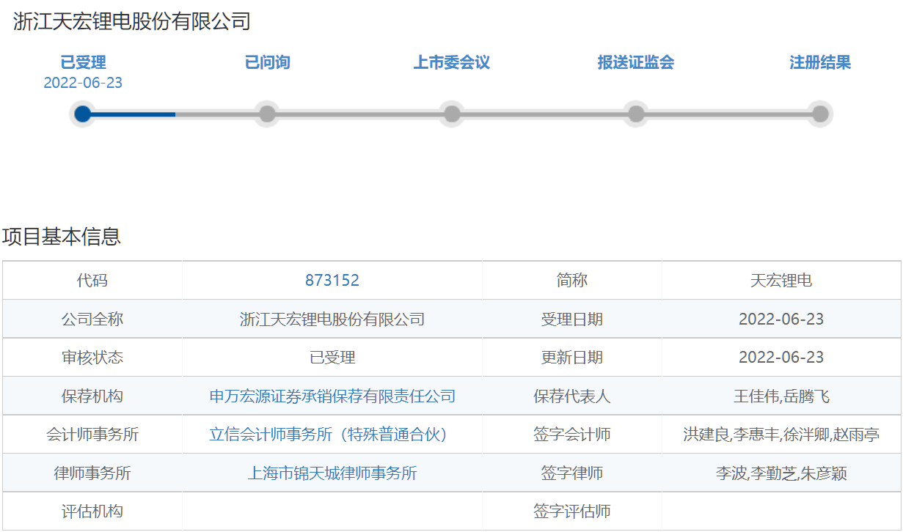Click the 代码 label cell

[92, 281]
